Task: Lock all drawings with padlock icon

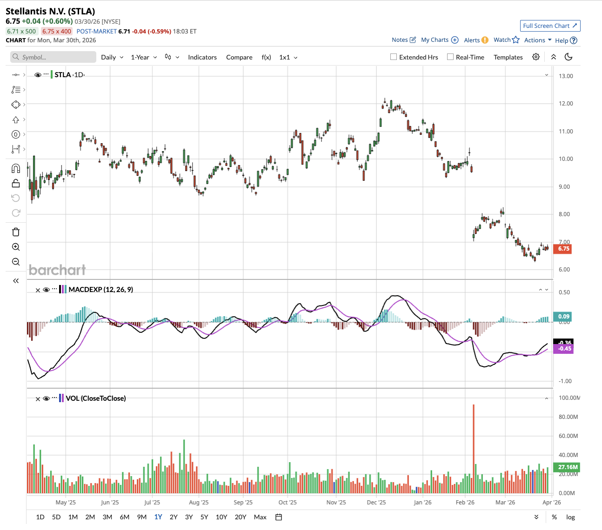Action: pos(16,183)
